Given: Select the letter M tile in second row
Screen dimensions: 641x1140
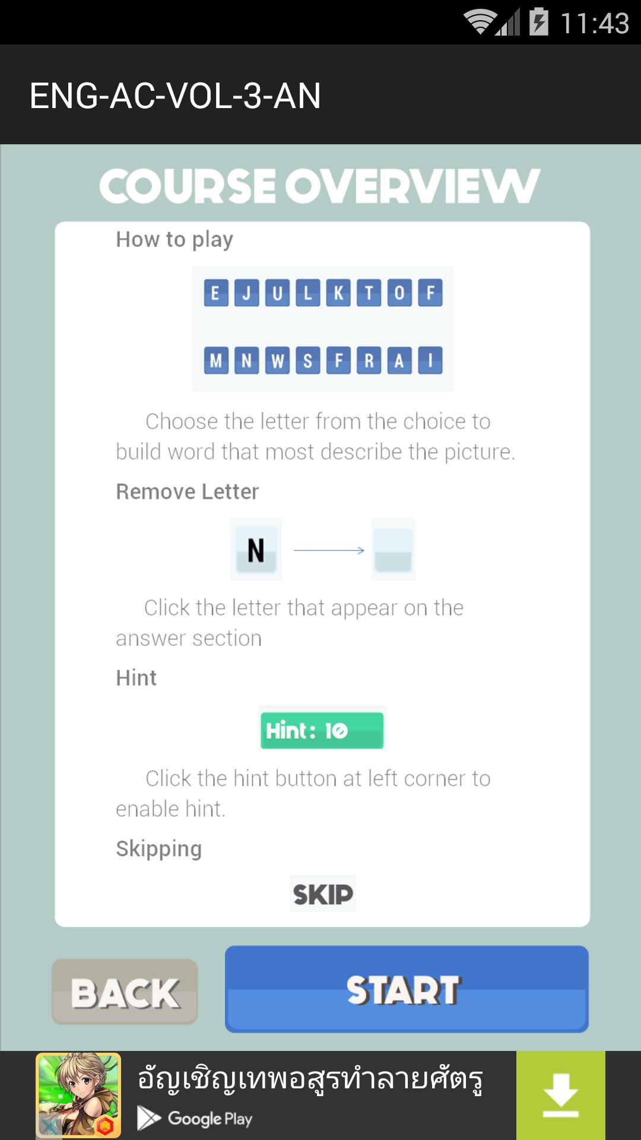Looking at the screenshot, I should click(x=216, y=360).
